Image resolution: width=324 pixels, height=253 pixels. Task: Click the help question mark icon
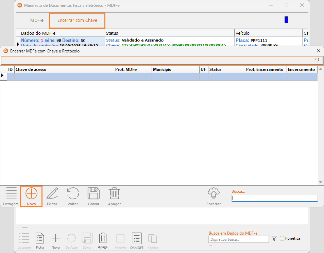[x=317, y=61]
